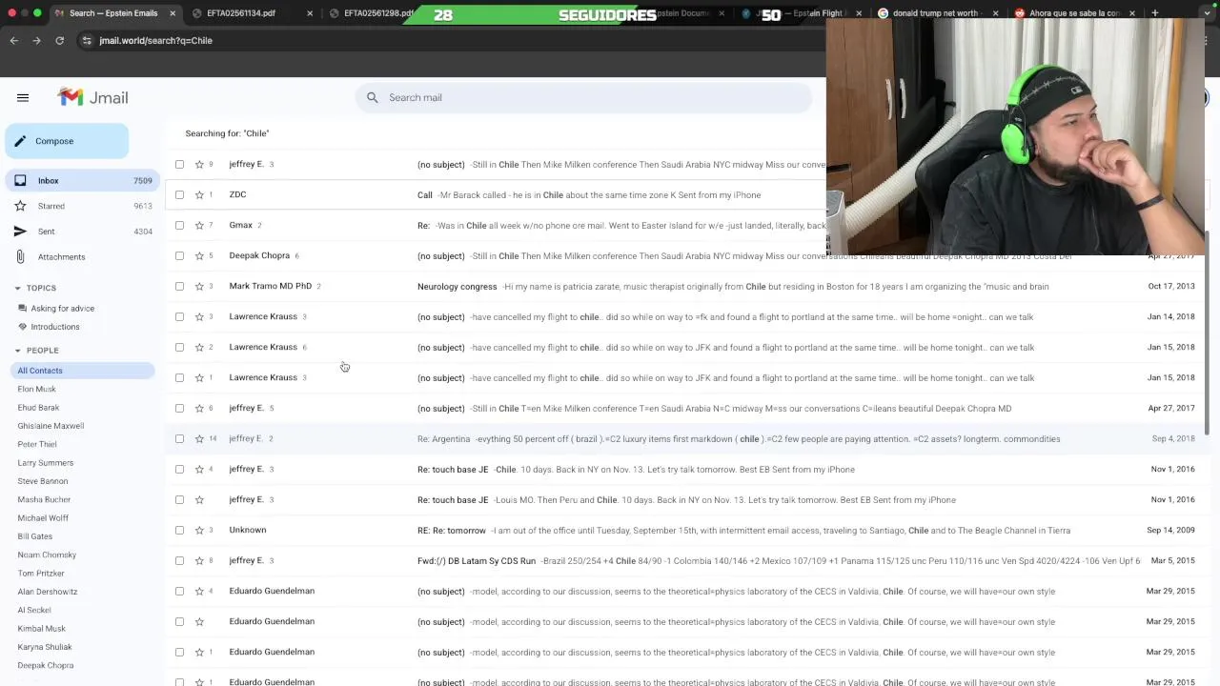Star the Gmax email

pos(199,225)
